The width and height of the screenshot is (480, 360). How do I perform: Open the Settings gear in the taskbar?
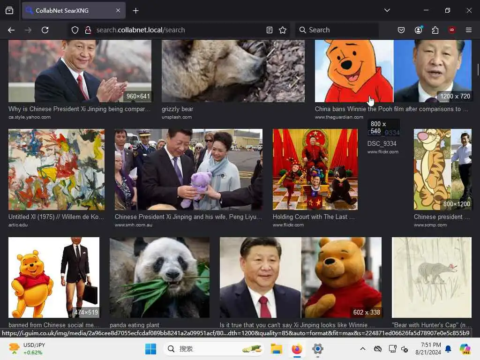click(x=318, y=349)
